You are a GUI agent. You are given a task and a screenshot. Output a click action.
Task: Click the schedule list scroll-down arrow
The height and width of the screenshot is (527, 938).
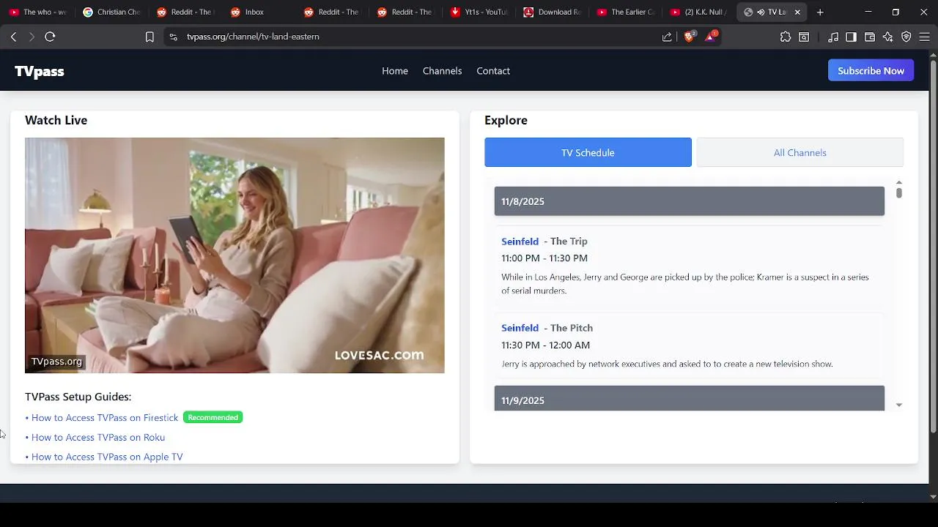898,405
